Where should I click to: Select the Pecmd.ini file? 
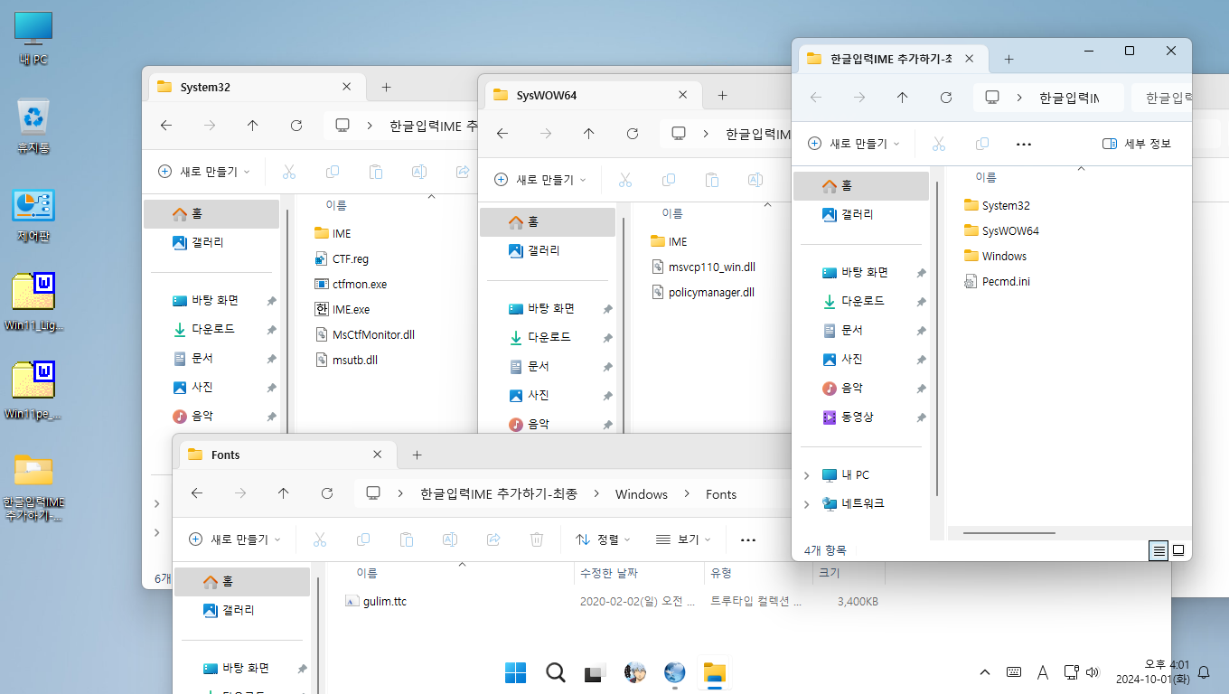(x=1006, y=282)
